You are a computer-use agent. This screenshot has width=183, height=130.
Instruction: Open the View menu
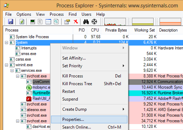tap(40, 14)
